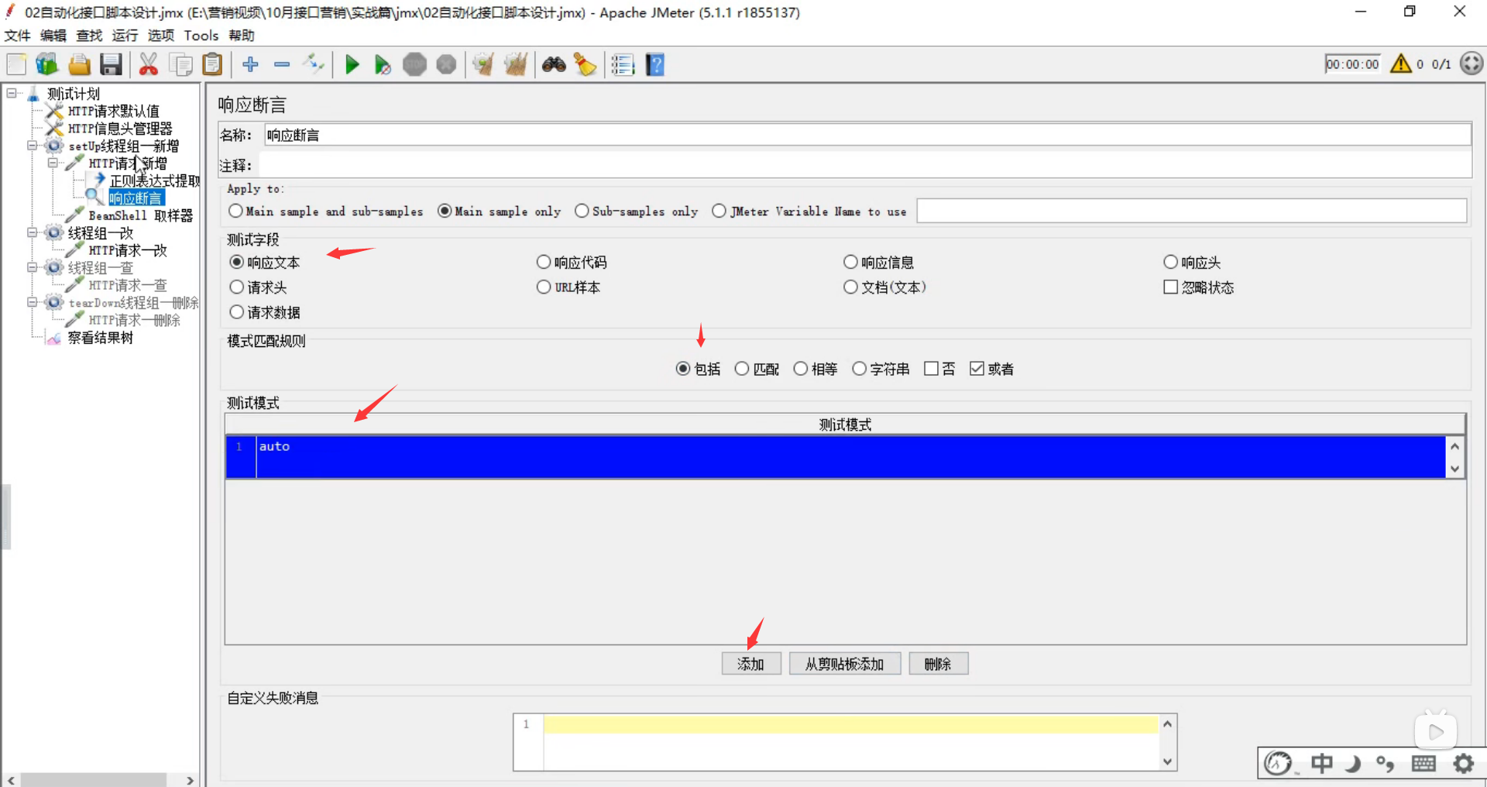
Task: Start test with no pauses icon
Action: (x=383, y=64)
